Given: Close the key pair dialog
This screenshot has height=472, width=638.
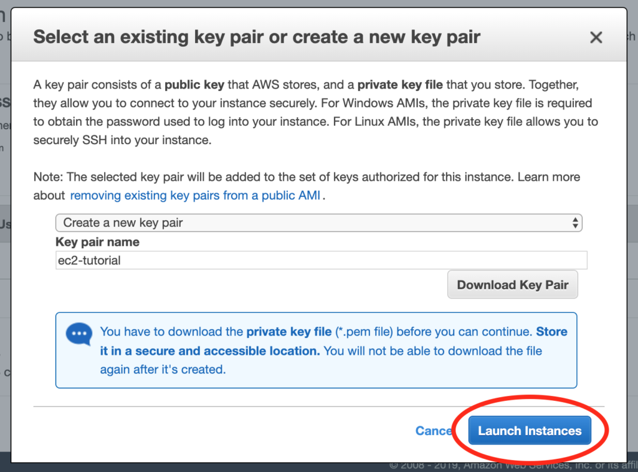Looking at the screenshot, I should (x=596, y=37).
